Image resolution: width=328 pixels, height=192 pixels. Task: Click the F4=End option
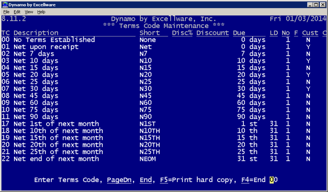(253, 180)
